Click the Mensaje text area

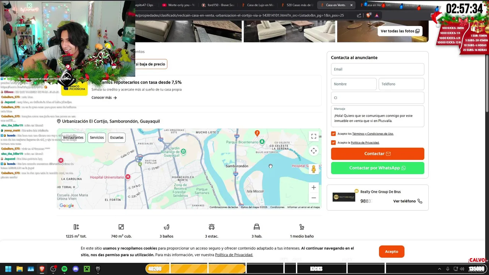coord(377,116)
